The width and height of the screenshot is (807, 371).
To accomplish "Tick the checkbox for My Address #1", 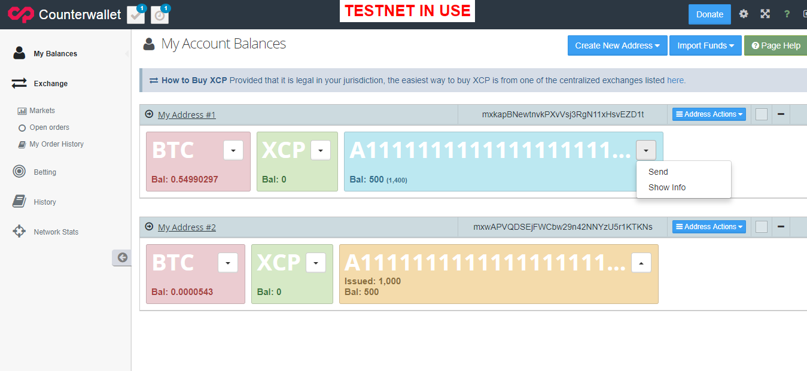I will point(761,114).
